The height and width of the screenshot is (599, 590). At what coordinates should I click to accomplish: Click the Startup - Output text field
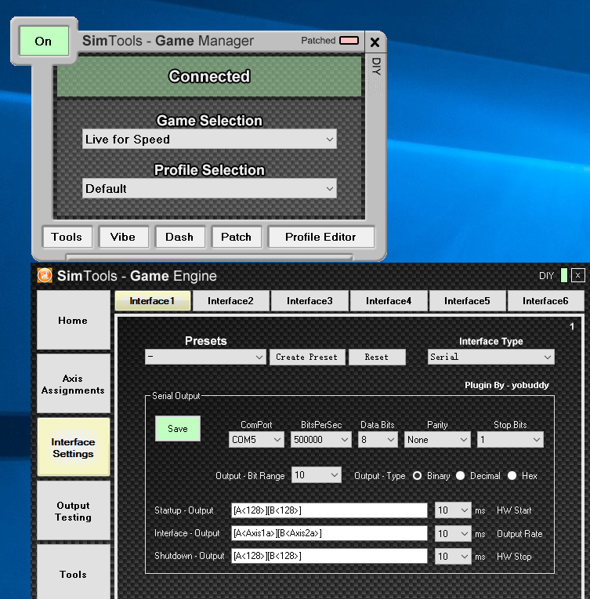(329, 510)
